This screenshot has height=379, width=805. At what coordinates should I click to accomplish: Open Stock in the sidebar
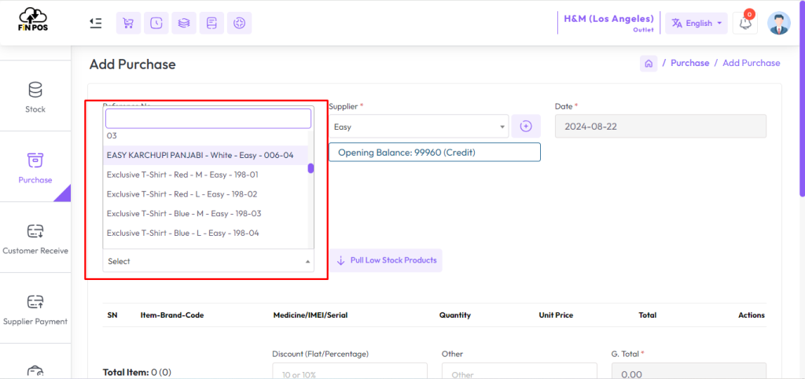point(35,97)
